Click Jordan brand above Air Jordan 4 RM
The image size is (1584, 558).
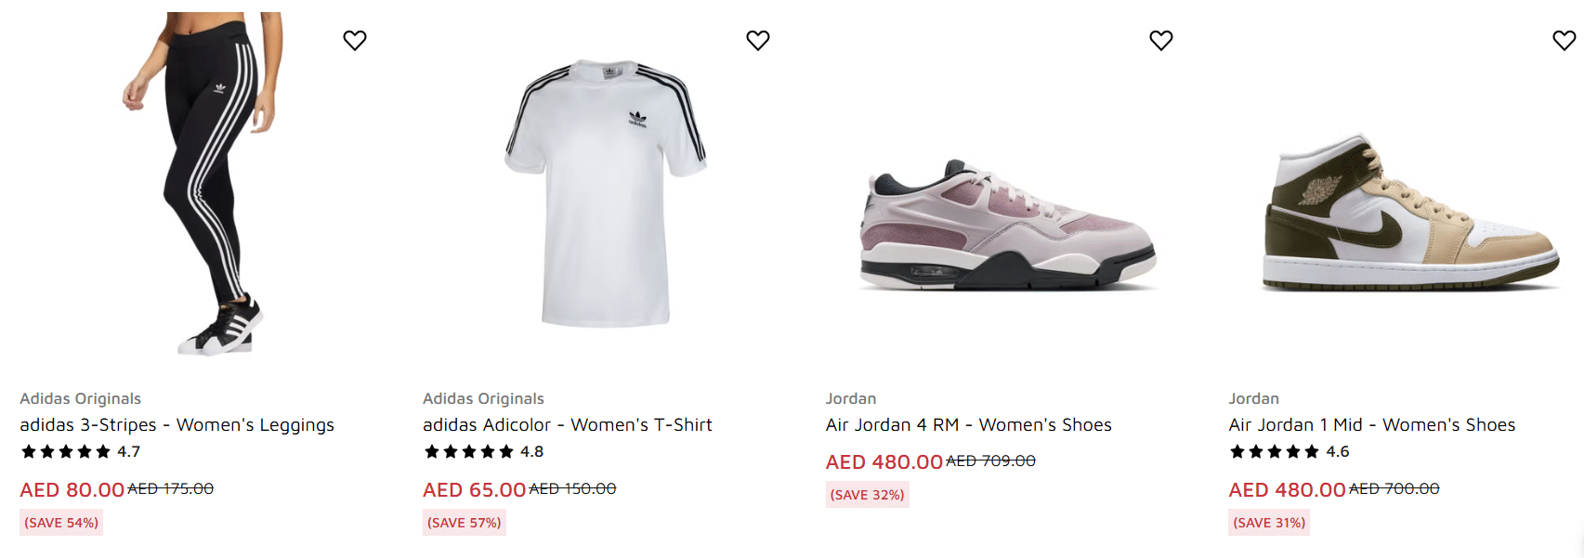[851, 399]
